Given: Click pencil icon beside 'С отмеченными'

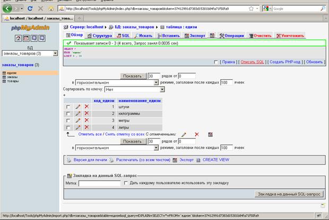Looking at the screenshot, I should [184, 134].
